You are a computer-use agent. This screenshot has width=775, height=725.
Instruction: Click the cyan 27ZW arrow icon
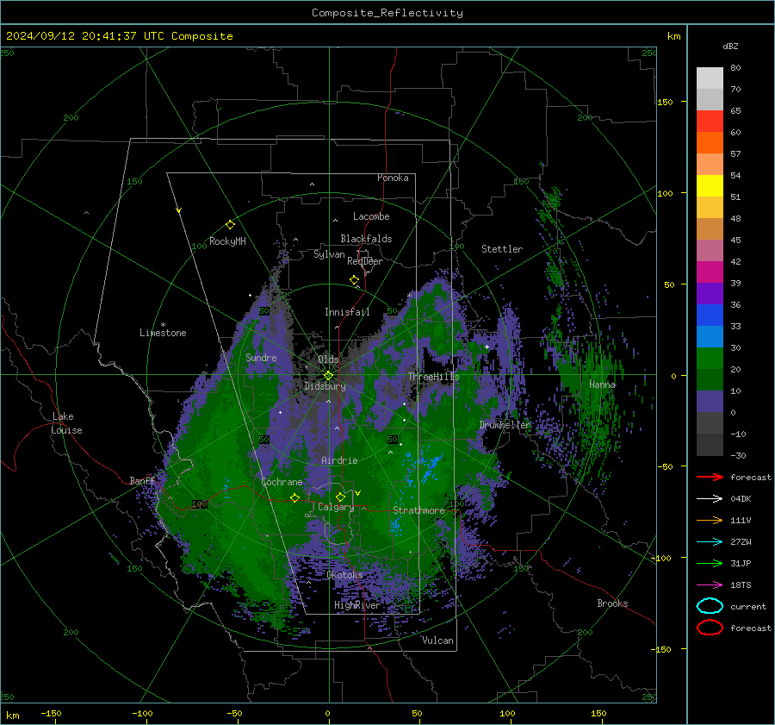(710, 541)
